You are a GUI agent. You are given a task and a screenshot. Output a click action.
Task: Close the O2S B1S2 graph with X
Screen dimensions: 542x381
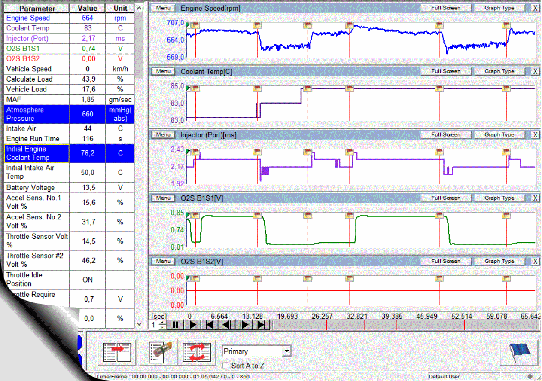coord(535,262)
